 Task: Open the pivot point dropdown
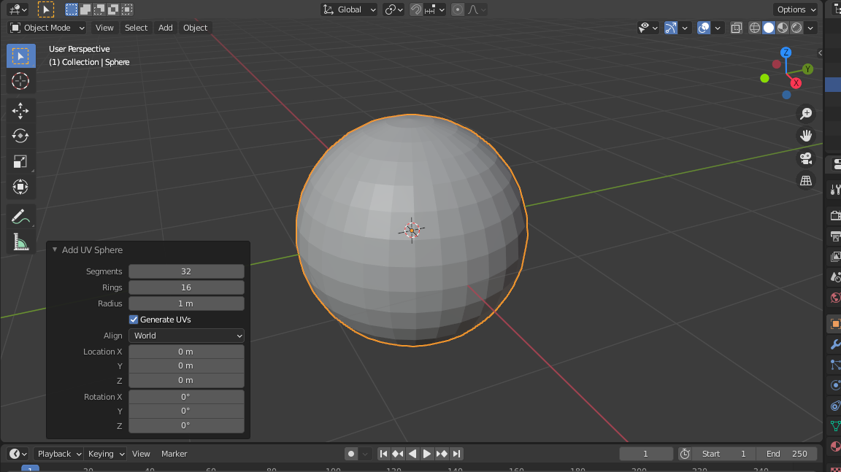tap(393, 9)
